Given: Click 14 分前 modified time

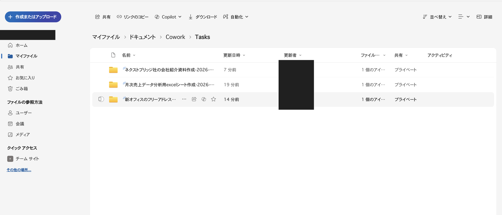Looking at the screenshot, I should (231, 99).
